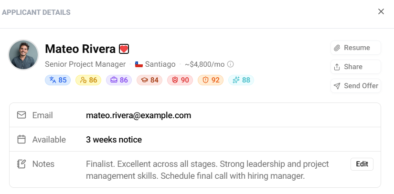This screenshot has width=394, height=194.
Task: Click the notes icon beside Notes
Action: coord(21,164)
